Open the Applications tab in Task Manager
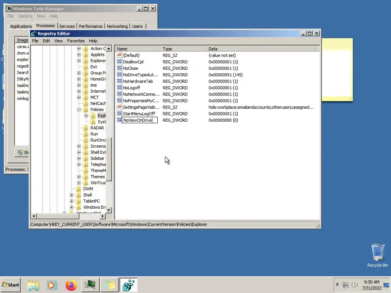Viewport: 391px width, 293px height. [x=21, y=26]
